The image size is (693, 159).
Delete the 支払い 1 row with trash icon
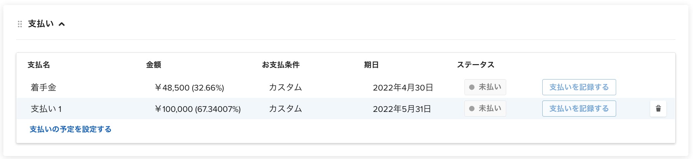pos(658,109)
